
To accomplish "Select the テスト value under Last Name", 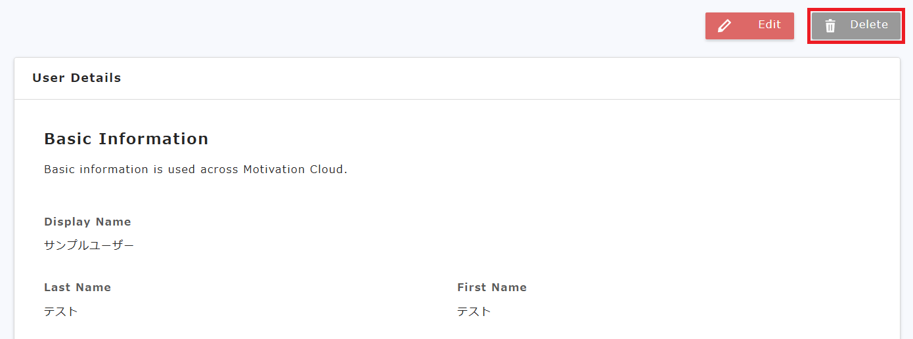I will [x=61, y=311].
